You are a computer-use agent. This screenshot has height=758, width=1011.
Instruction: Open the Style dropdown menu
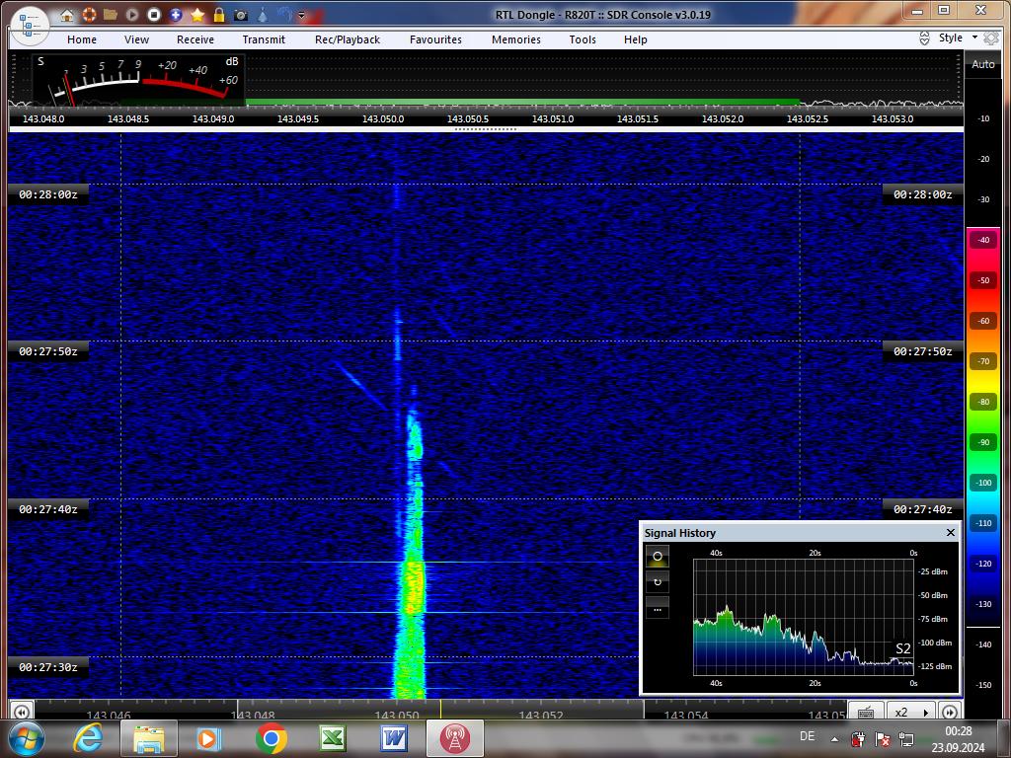pos(958,38)
